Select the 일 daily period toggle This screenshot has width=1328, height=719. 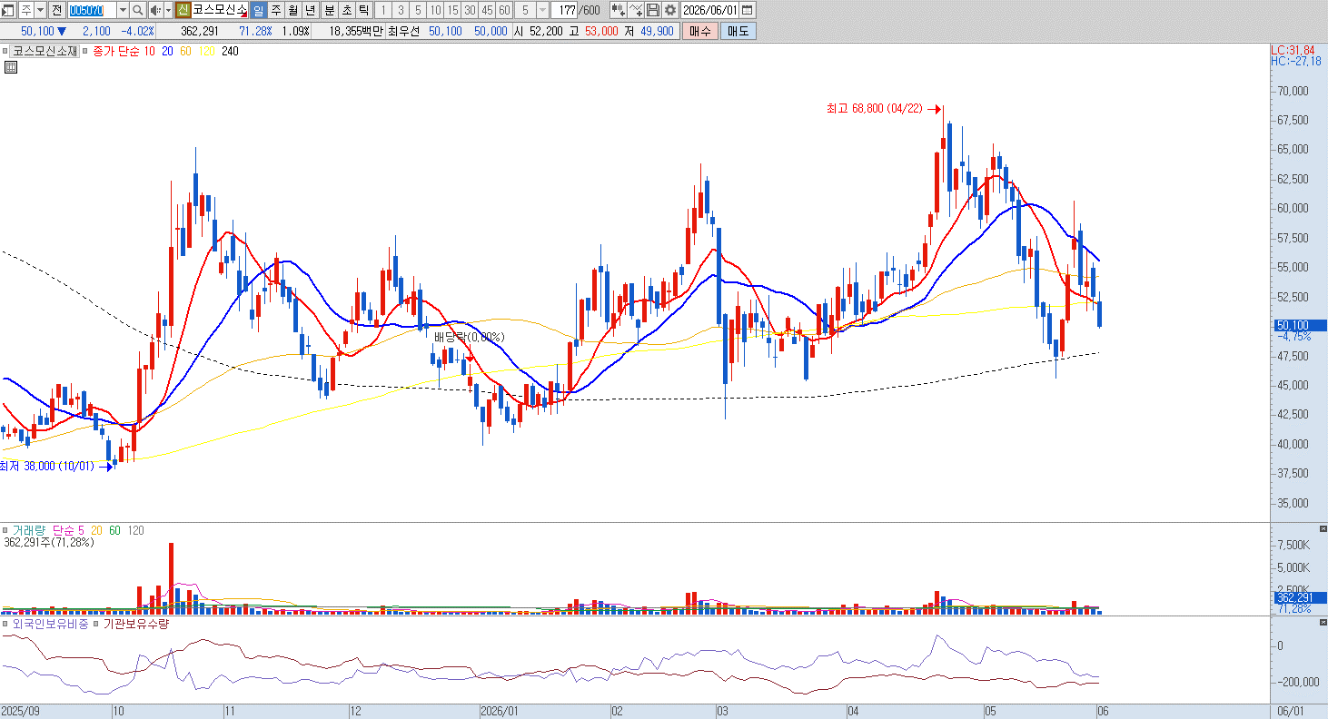pyautogui.click(x=258, y=10)
